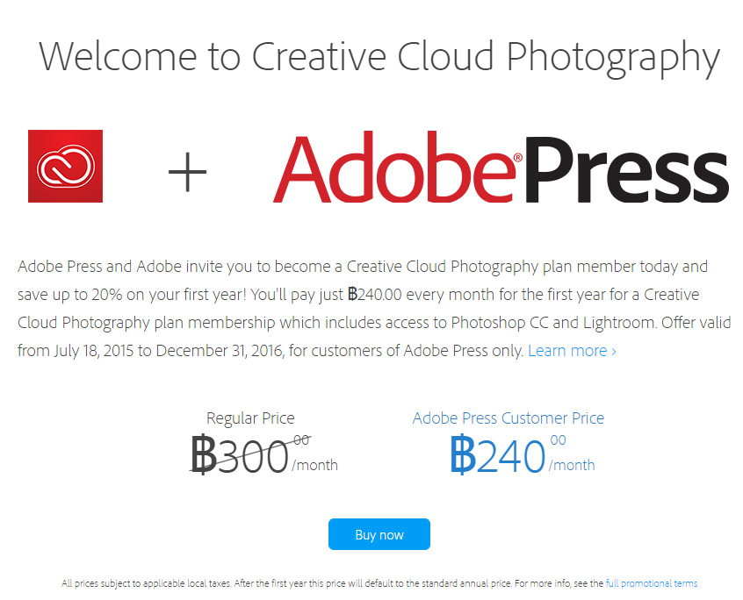Click the ฿240.00 amount in the paragraph
The height and width of the screenshot is (600, 743).
coord(377,295)
